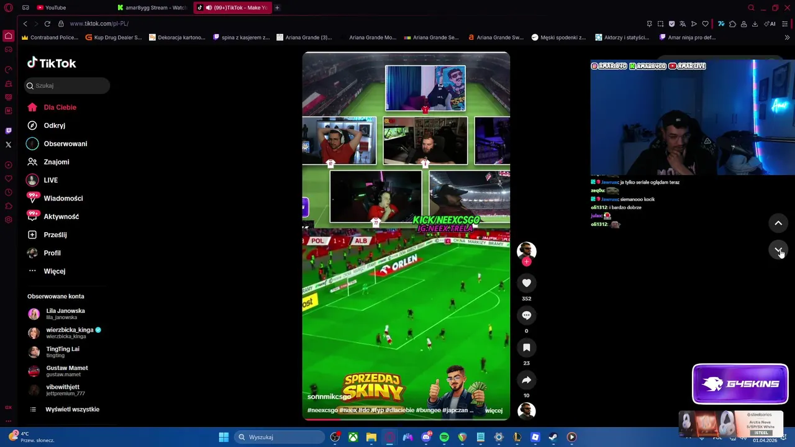Open Dla Ciebie feed
Image resolution: width=795 pixels, height=447 pixels.
(52, 107)
